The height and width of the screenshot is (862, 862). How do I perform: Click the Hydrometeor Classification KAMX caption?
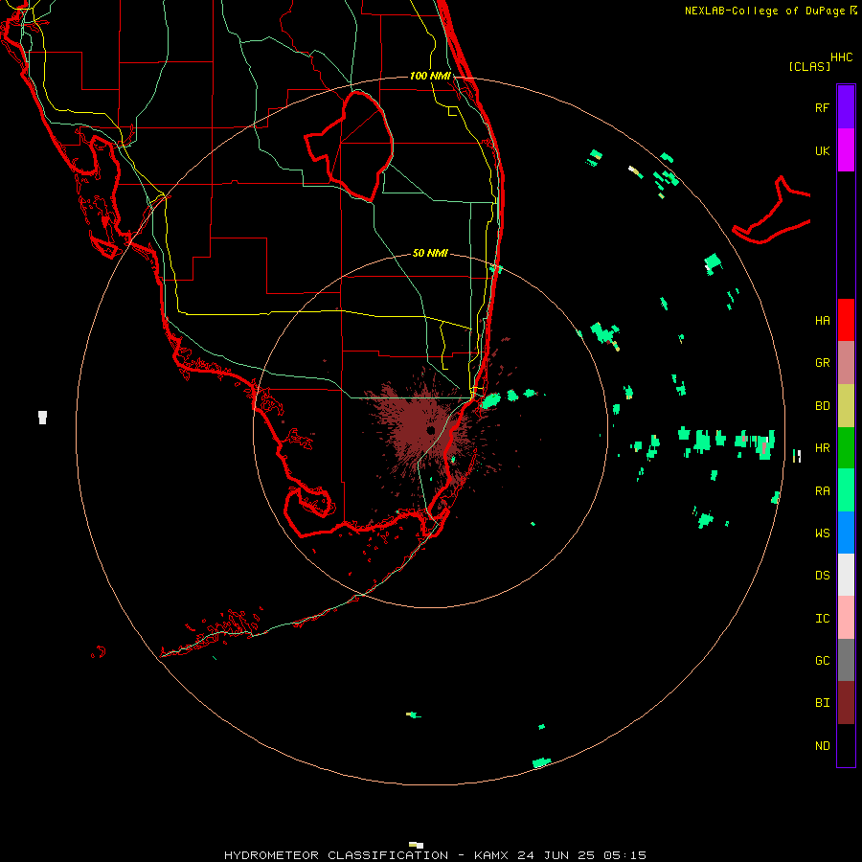435,855
